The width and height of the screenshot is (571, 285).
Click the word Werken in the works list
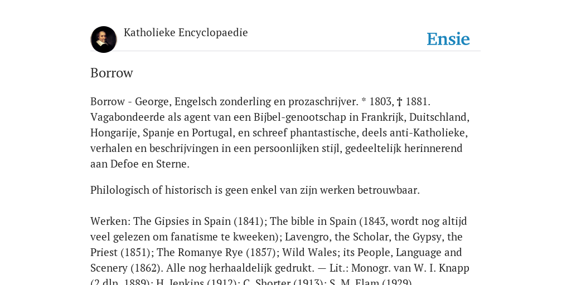[110, 222]
